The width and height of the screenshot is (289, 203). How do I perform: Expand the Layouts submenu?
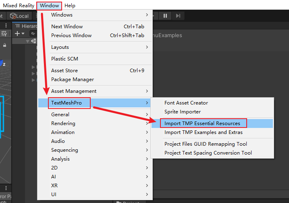point(95,47)
